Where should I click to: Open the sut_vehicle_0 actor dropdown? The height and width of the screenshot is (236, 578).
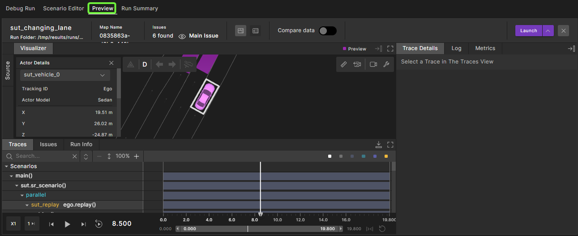coord(65,75)
